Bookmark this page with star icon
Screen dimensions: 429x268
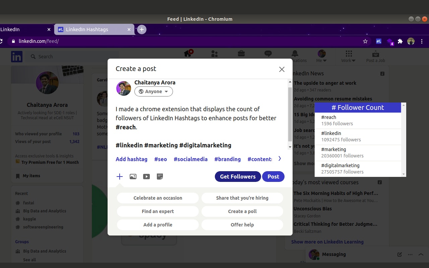coord(365,41)
